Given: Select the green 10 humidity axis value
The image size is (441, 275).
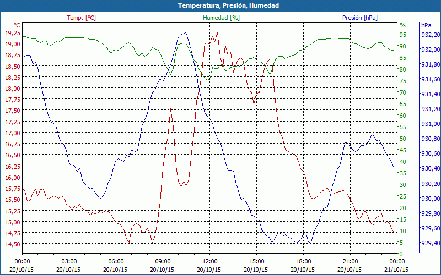Looking at the screenshot, I should click(403, 231).
